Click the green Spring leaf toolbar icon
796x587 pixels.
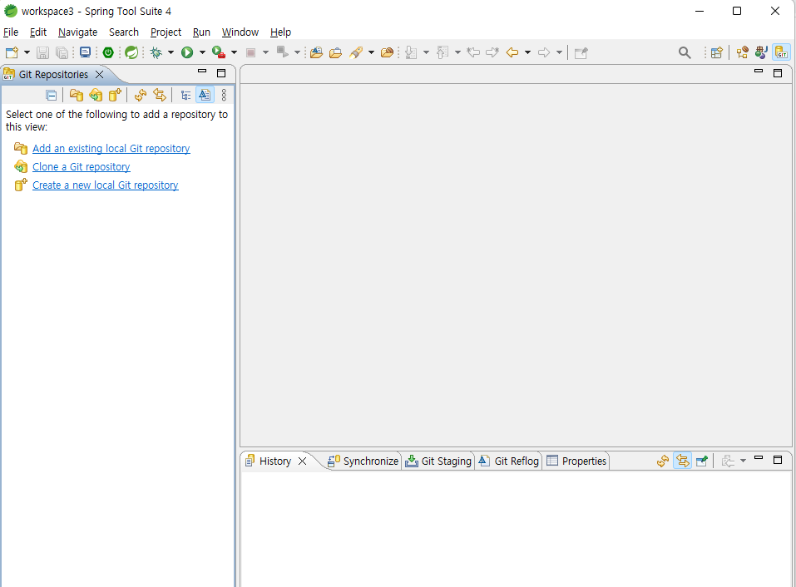tap(131, 52)
